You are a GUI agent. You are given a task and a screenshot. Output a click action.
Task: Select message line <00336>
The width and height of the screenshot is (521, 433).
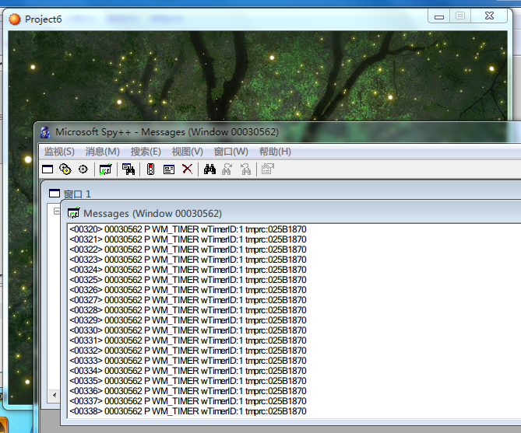188,391
